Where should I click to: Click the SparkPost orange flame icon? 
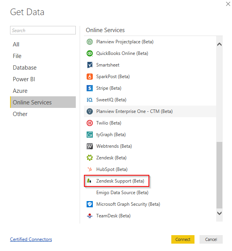point(90,77)
